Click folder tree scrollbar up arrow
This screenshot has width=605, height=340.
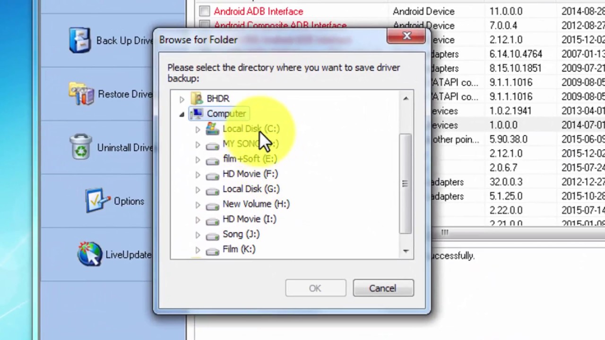coord(406,98)
